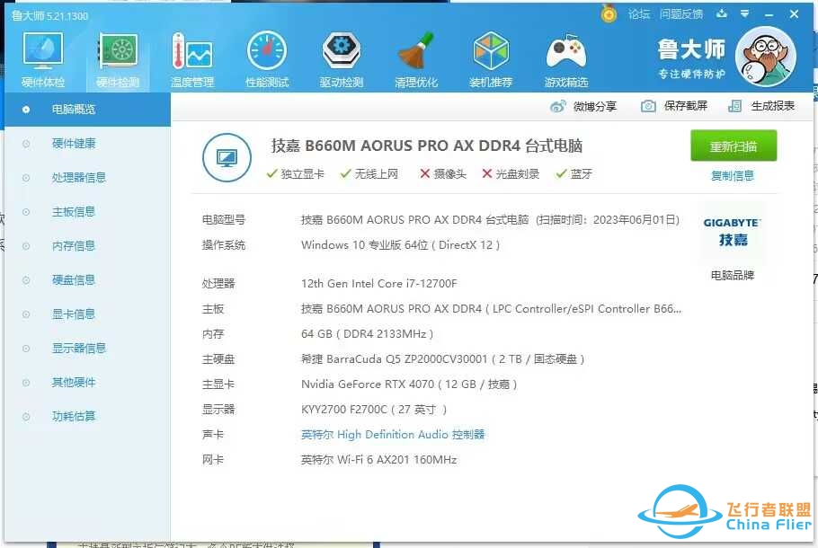Click the 技嘉 B660M AORUS PRO AX DDR4 headline

pos(427,146)
